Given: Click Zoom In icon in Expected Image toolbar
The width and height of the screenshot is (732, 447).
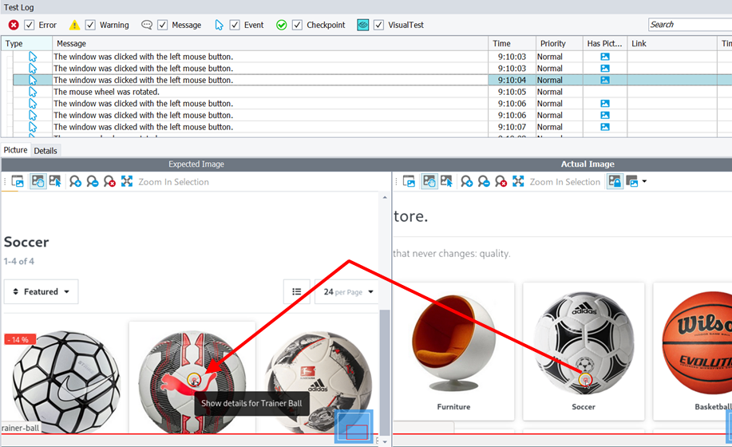Looking at the screenshot, I should 74,182.
